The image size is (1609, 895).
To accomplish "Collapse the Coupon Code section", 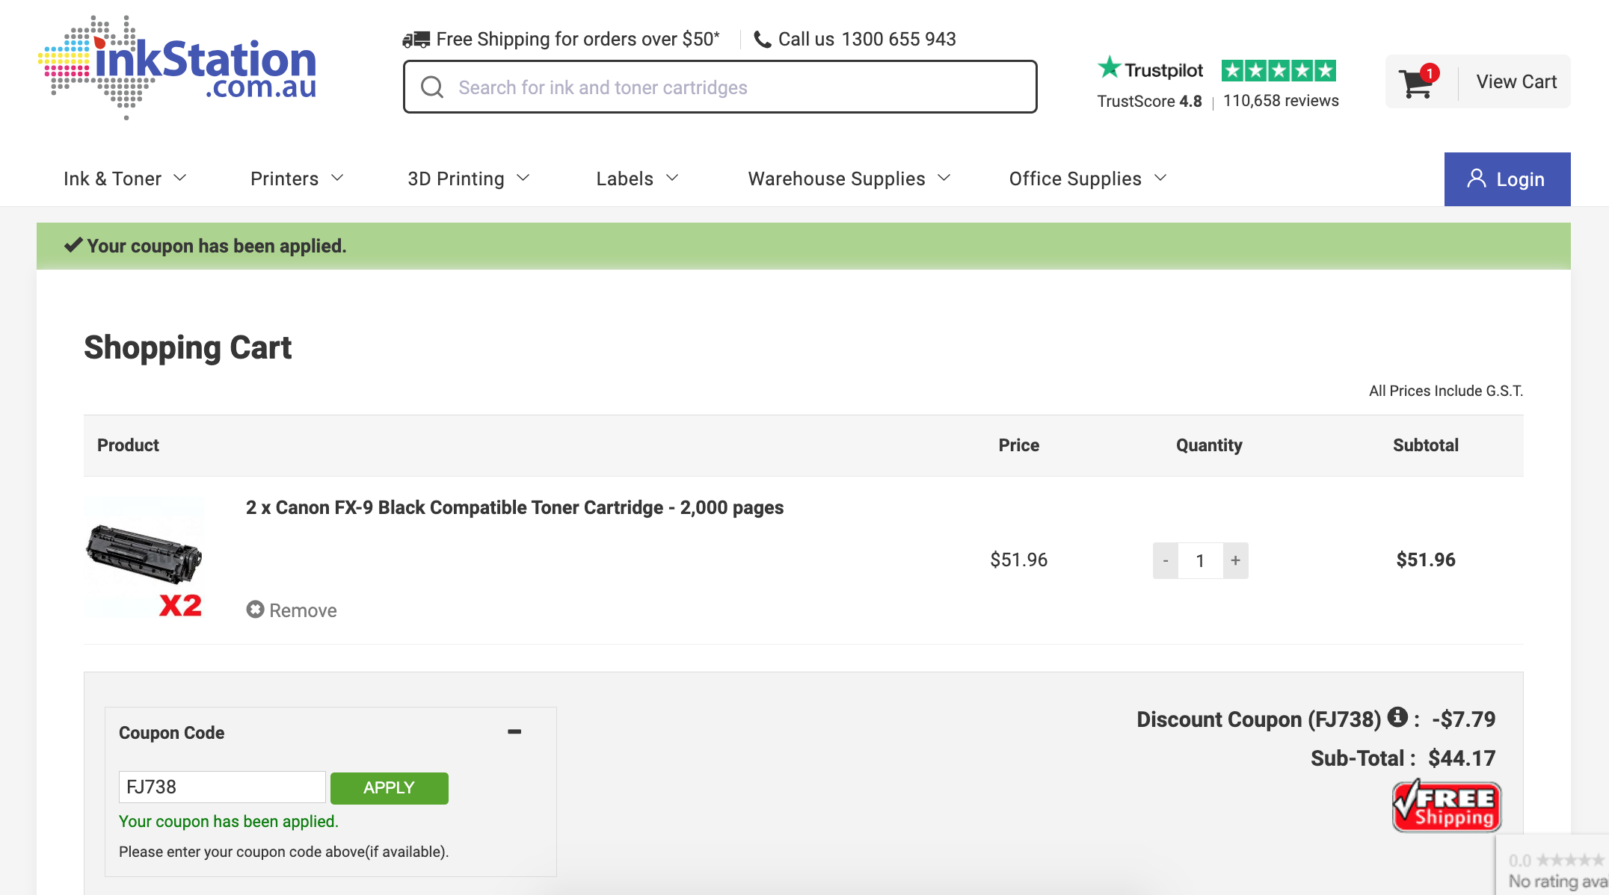I will pos(514,732).
